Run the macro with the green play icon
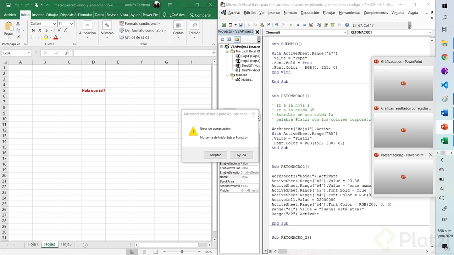Viewport: 454px width, 255px height. (x=291, y=25)
